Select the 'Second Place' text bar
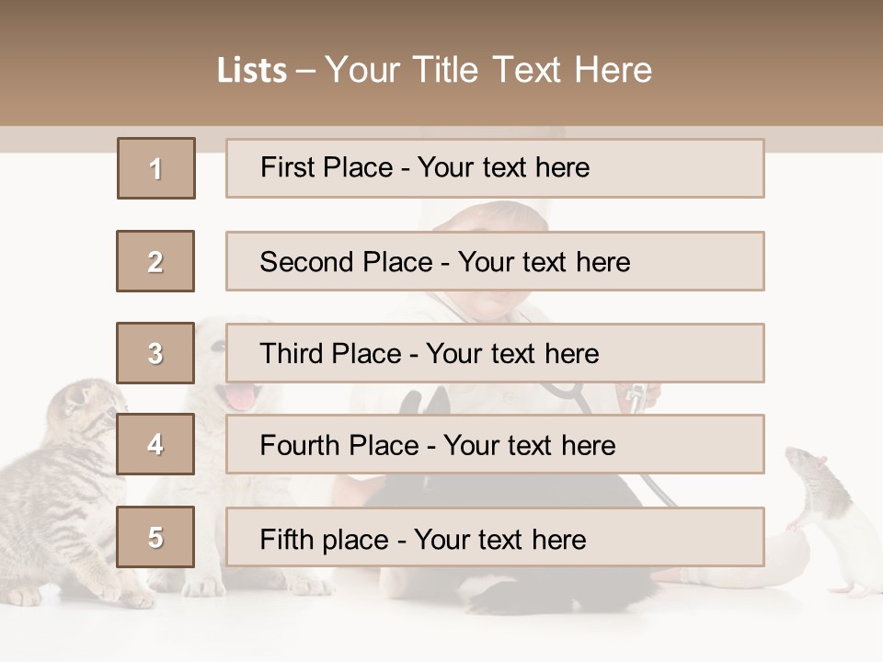The image size is (883, 662). pos(495,261)
